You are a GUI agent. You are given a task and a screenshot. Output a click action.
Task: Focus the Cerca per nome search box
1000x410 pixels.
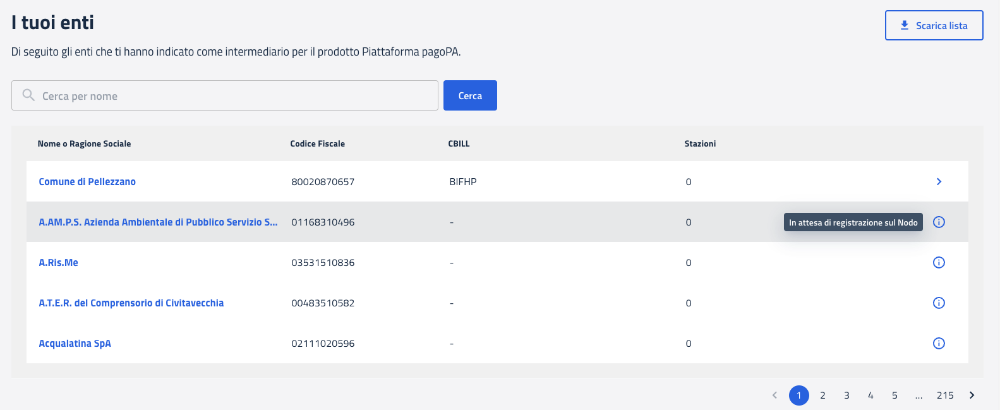coord(234,96)
